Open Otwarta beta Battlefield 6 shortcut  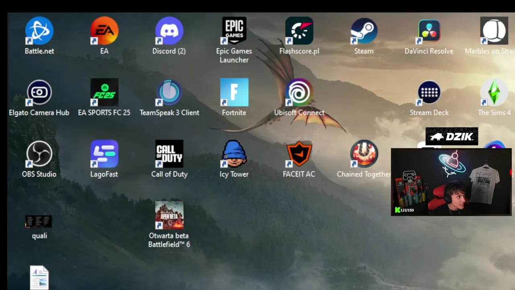point(169,215)
